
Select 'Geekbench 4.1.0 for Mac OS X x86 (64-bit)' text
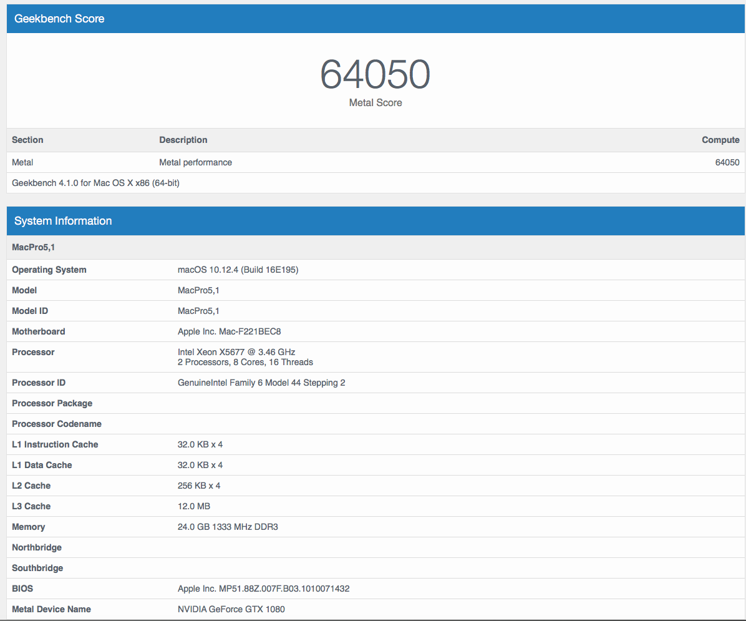pos(95,183)
